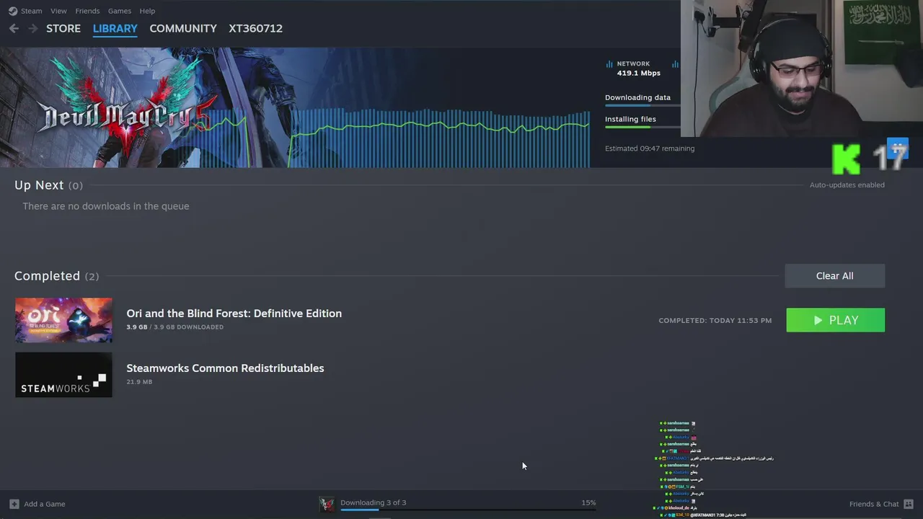Open the Help menu

click(x=147, y=11)
